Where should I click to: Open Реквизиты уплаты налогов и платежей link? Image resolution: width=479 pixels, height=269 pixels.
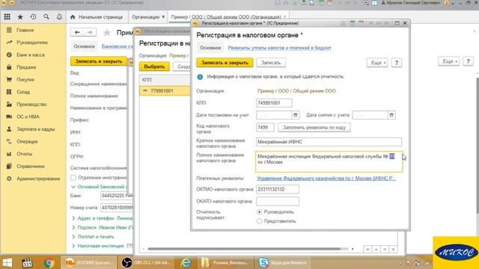click(279, 48)
